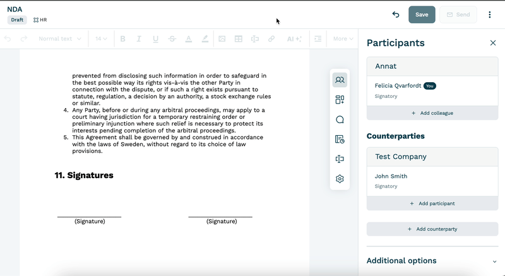The height and width of the screenshot is (276, 505).
Task: Toggle italic formatting
Action: pyautogui.click(x=139, y=39)
